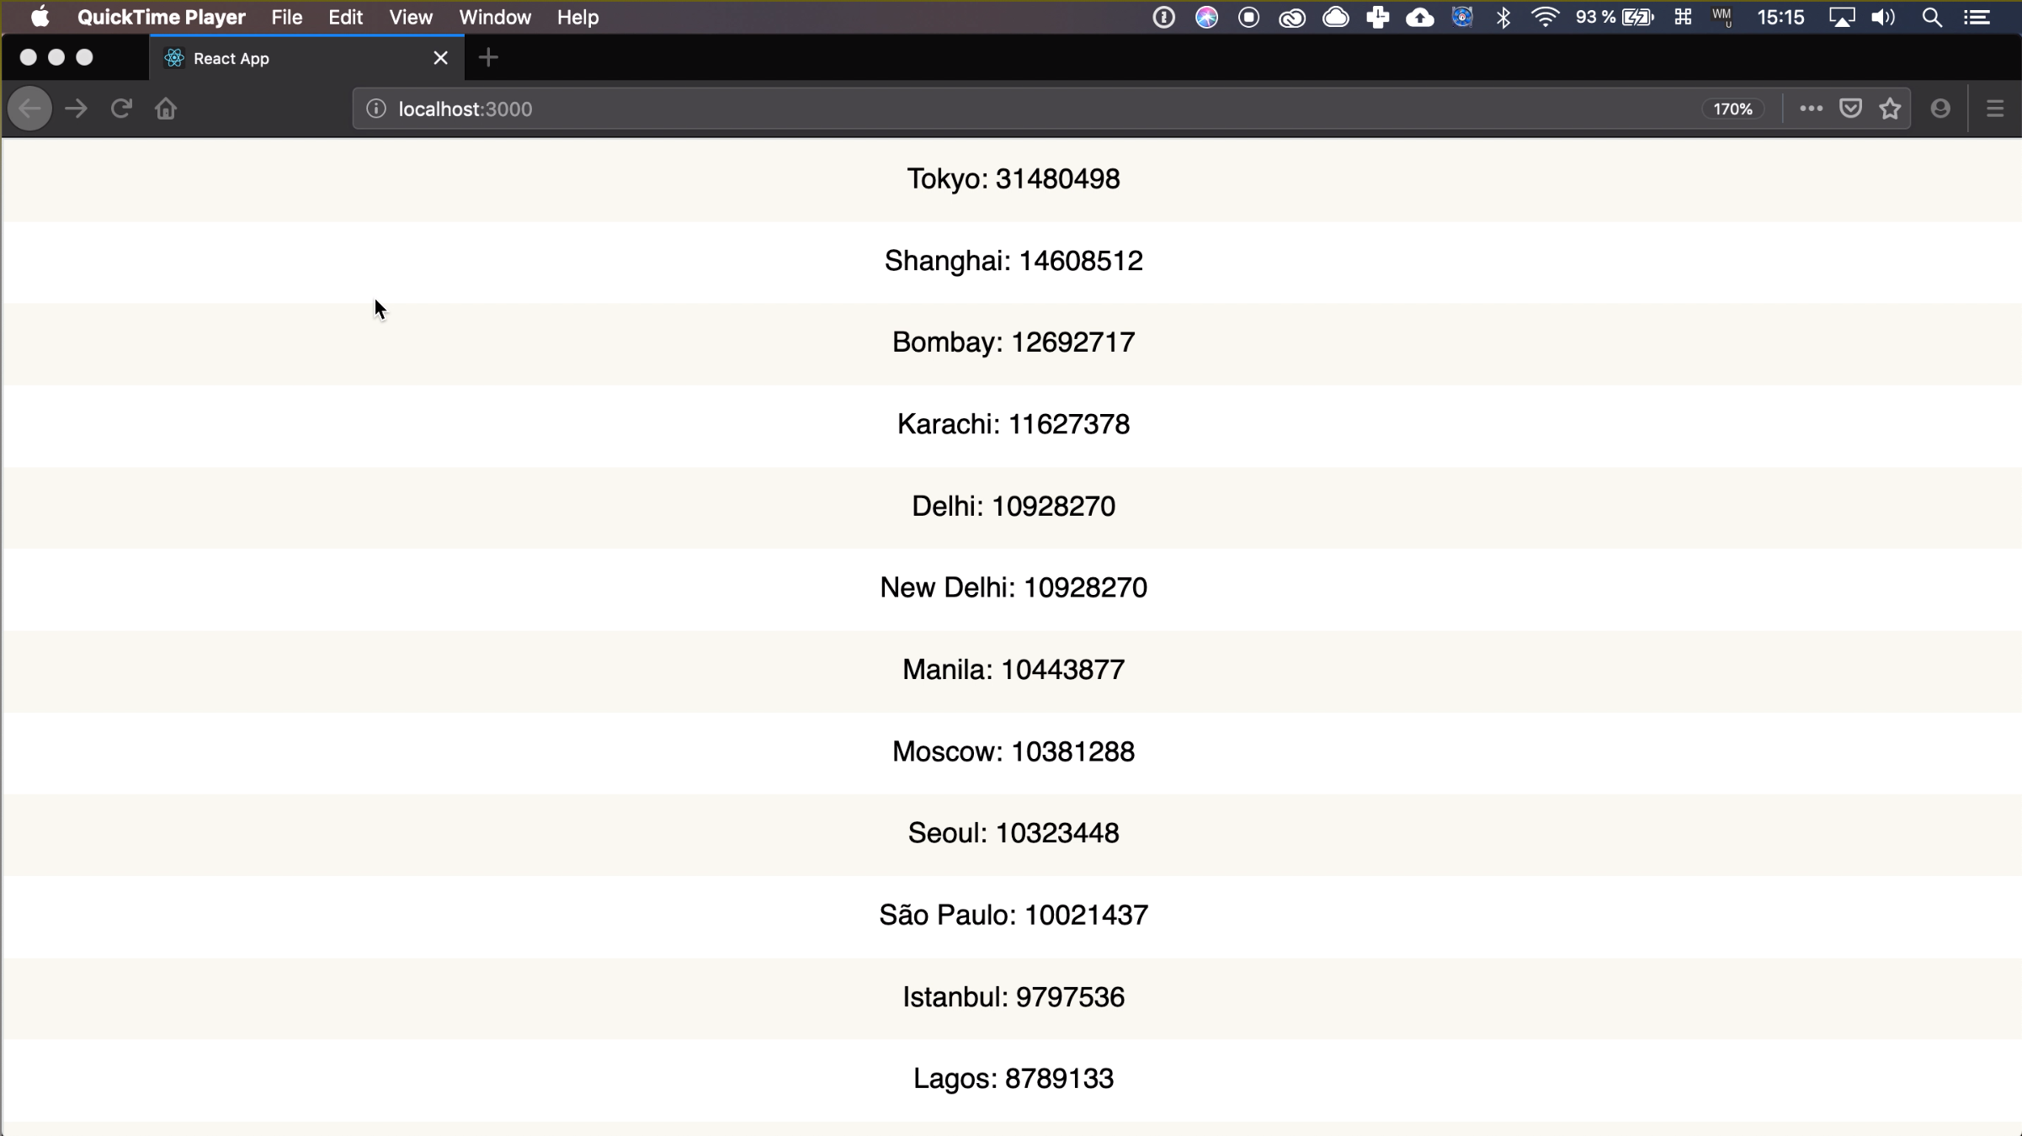This screenshot has width=2022, height=1136.
Task: Select the React App tab
Action: pos(306,58)
